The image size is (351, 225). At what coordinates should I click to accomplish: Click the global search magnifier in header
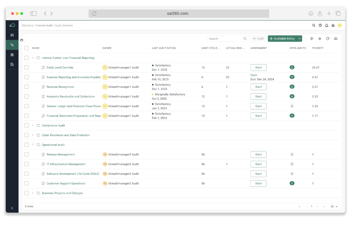click(314, 25)
